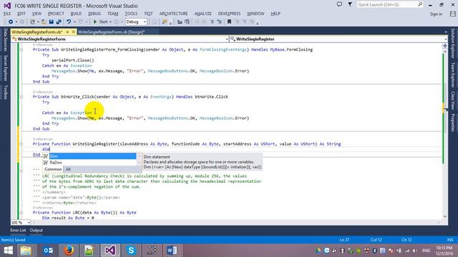The height and width of the screenshot is (257, 458).
Task: Open the TEAM menu
Action: pyautogui.click(x=113, y=14)
